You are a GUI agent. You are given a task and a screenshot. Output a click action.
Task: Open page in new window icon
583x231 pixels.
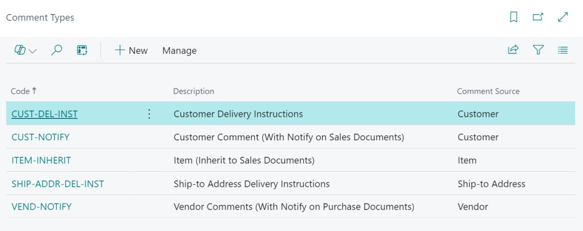click(x=538, y=17)
